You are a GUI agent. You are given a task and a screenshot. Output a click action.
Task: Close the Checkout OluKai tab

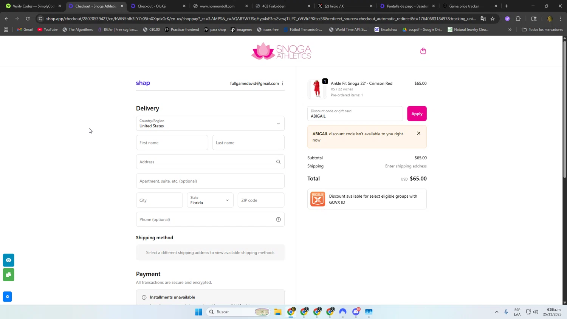pyautogui.click(x=184, y=6)
